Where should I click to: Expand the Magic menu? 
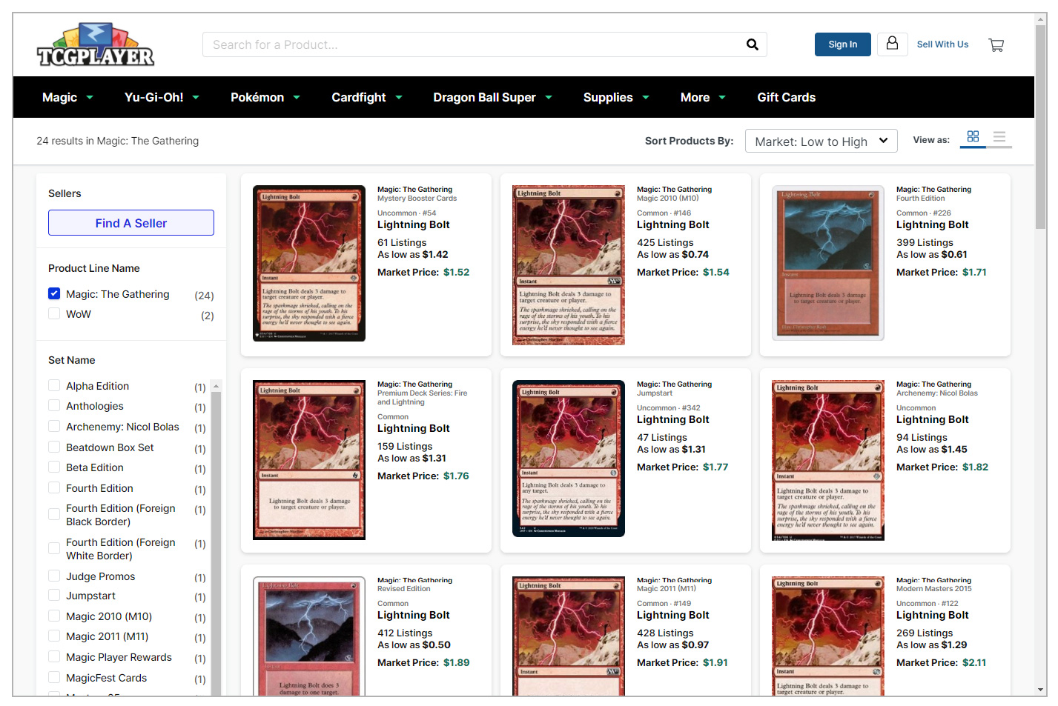(x=67, y=97)
